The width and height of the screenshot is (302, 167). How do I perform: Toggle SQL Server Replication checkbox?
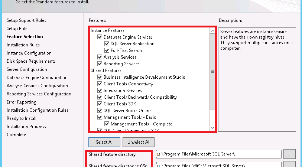pyautogui.click(x=107, y=44)
